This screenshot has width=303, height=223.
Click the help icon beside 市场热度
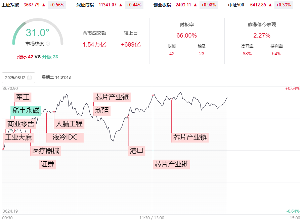[x=48, y=44]
